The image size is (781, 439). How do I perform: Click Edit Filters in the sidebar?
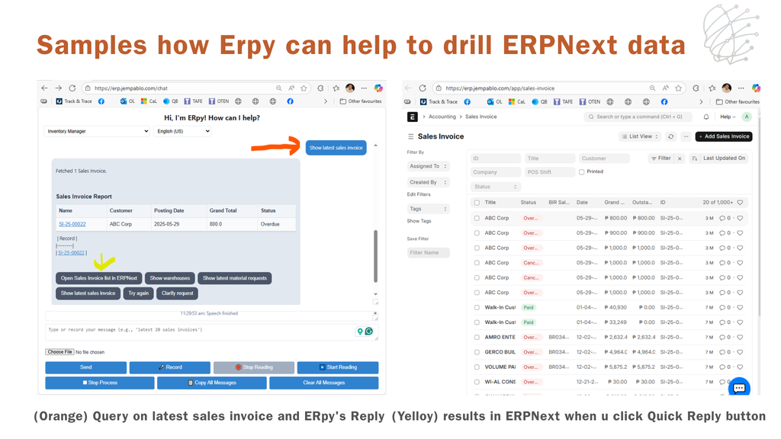point(419,194)
